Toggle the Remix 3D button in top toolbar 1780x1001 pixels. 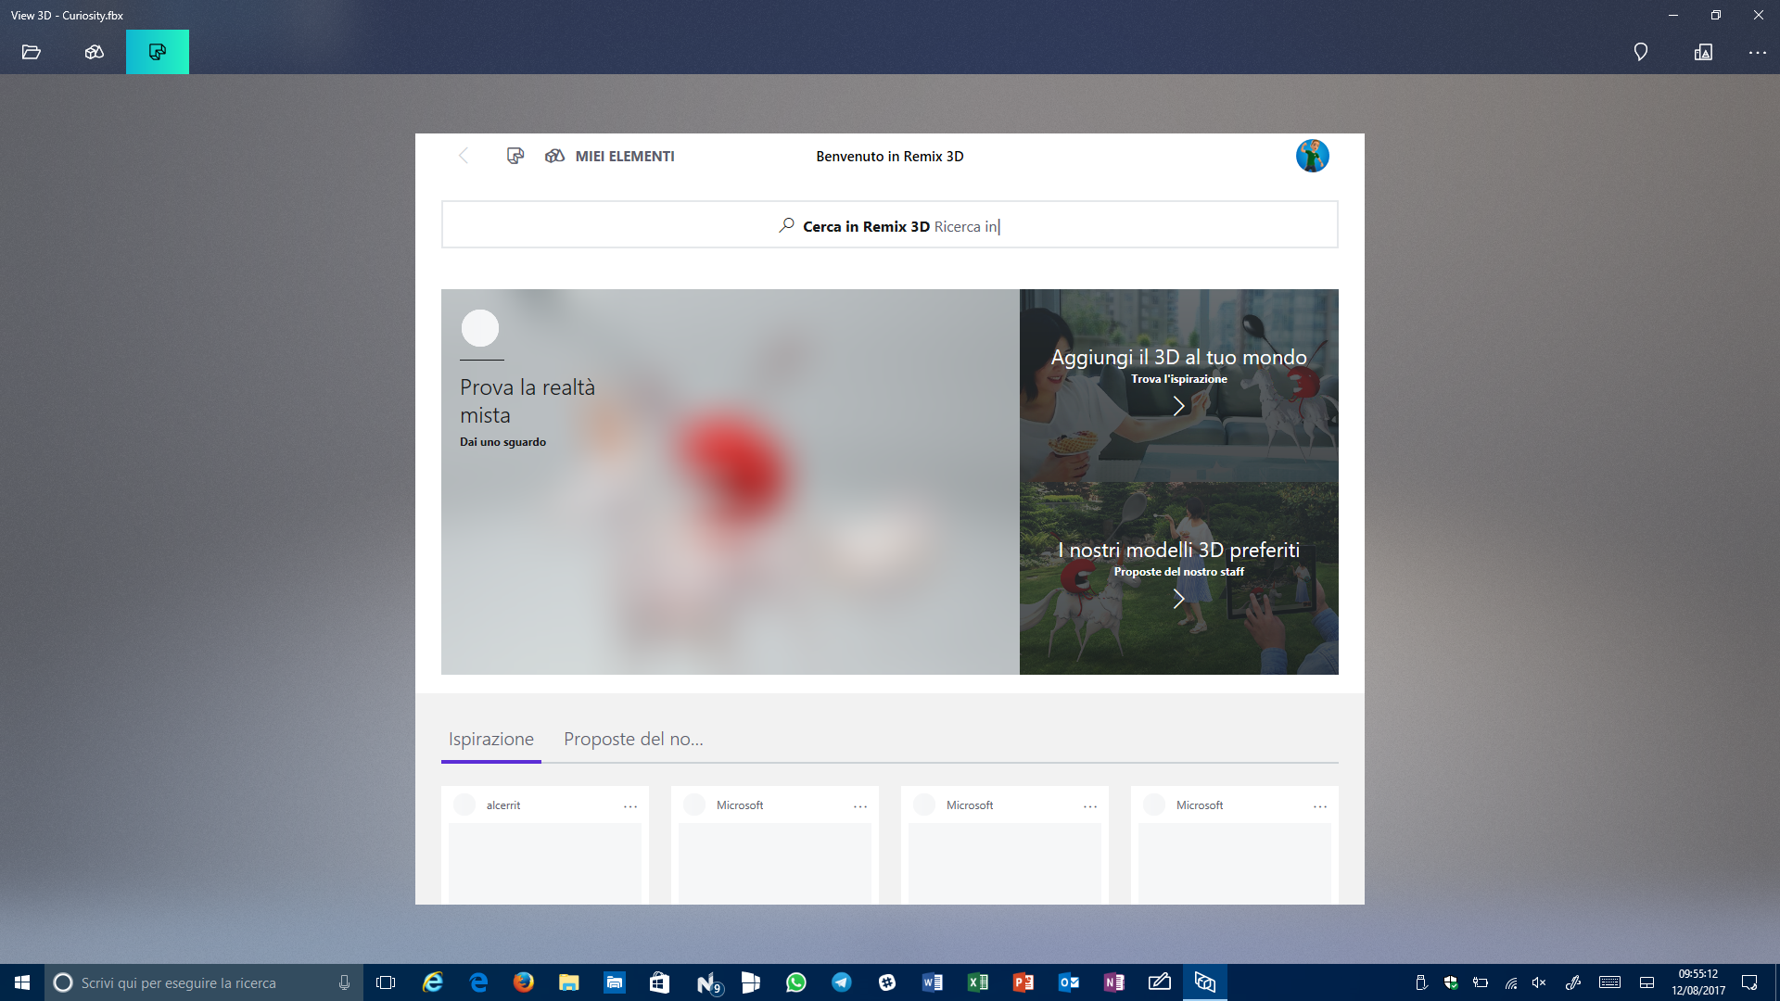point(158,52)
